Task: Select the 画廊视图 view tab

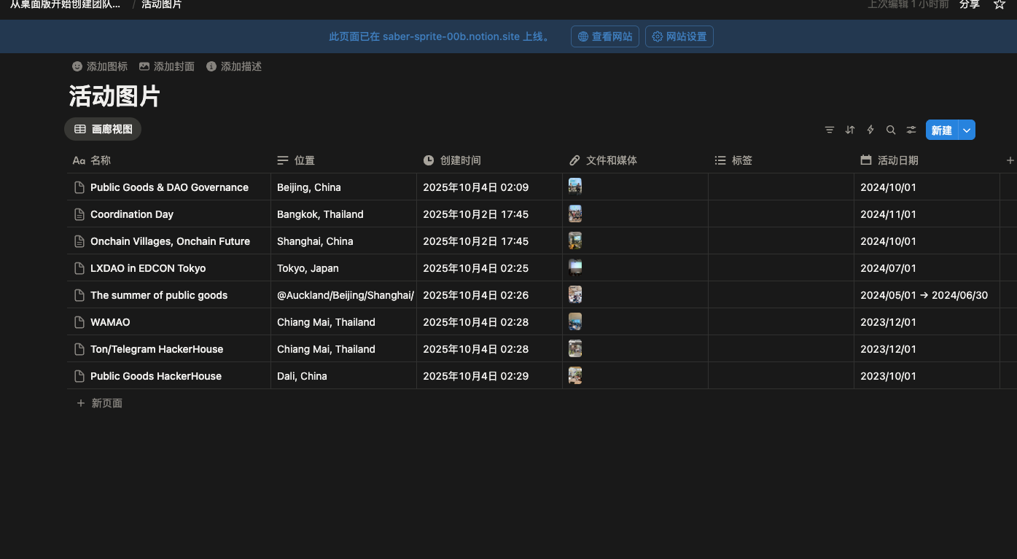Action: [x=104, y=130]
